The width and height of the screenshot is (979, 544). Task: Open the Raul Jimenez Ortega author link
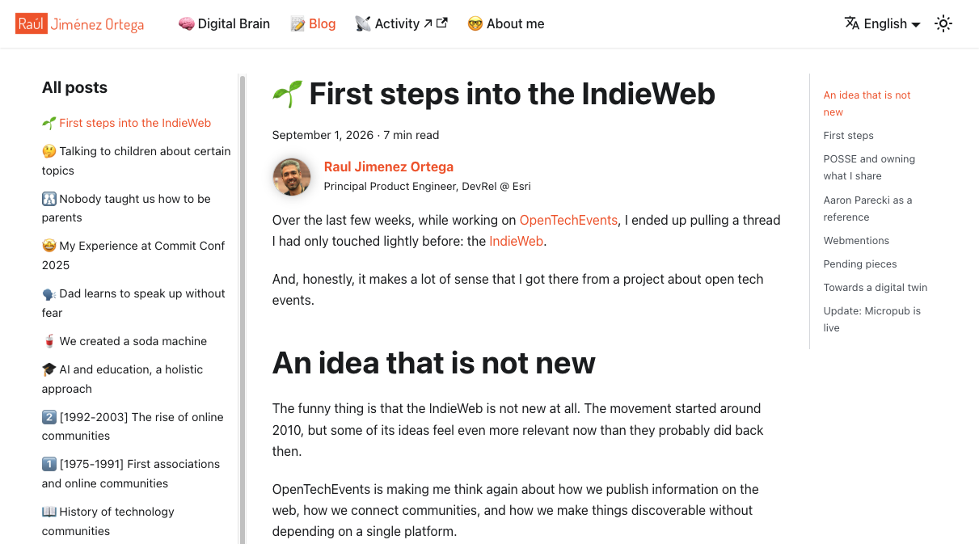click(388, 167)
